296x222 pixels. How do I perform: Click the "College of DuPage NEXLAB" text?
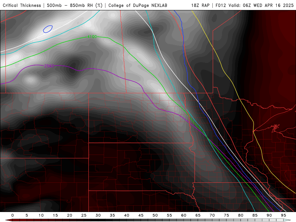pos(138,6)
